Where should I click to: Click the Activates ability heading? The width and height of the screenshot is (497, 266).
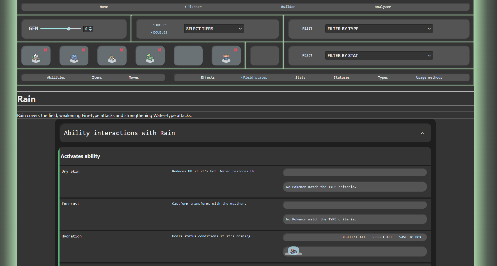(80, 156)
